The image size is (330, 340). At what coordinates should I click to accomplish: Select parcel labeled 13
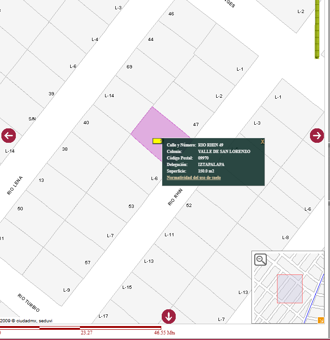pos(41,180)
